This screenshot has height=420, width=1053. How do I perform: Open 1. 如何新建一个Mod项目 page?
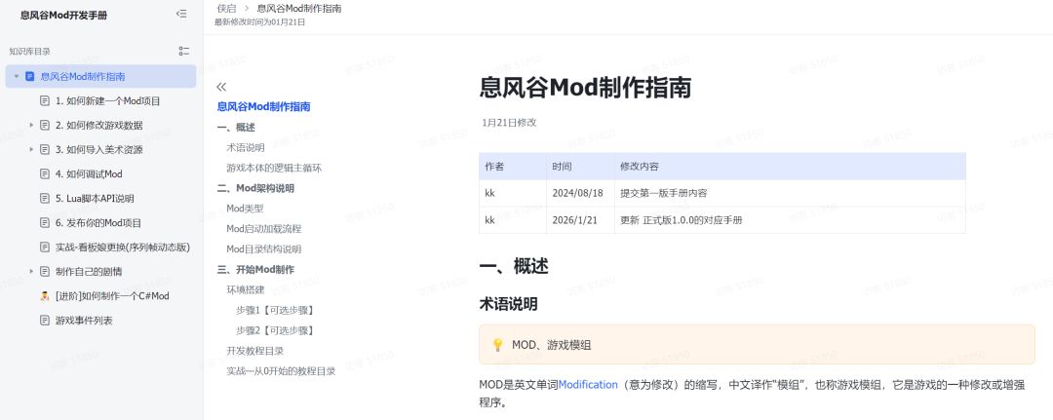(107, 100)
